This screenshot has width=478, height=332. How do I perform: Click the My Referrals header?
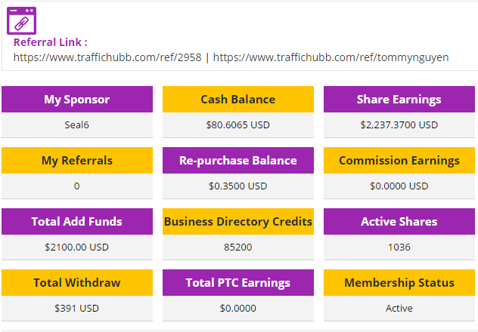[77, 161]
